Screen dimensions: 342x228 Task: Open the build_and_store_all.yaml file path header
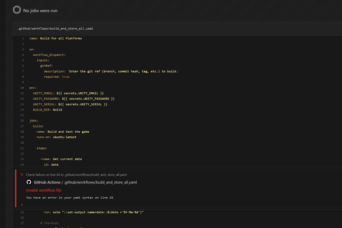point(55,29)
